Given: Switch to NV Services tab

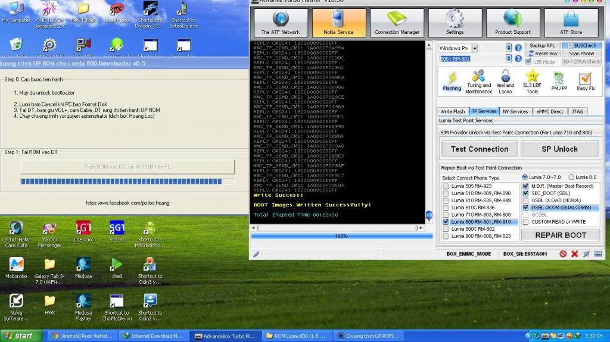Looking at the screenshot, I should [x=515, y=112].
